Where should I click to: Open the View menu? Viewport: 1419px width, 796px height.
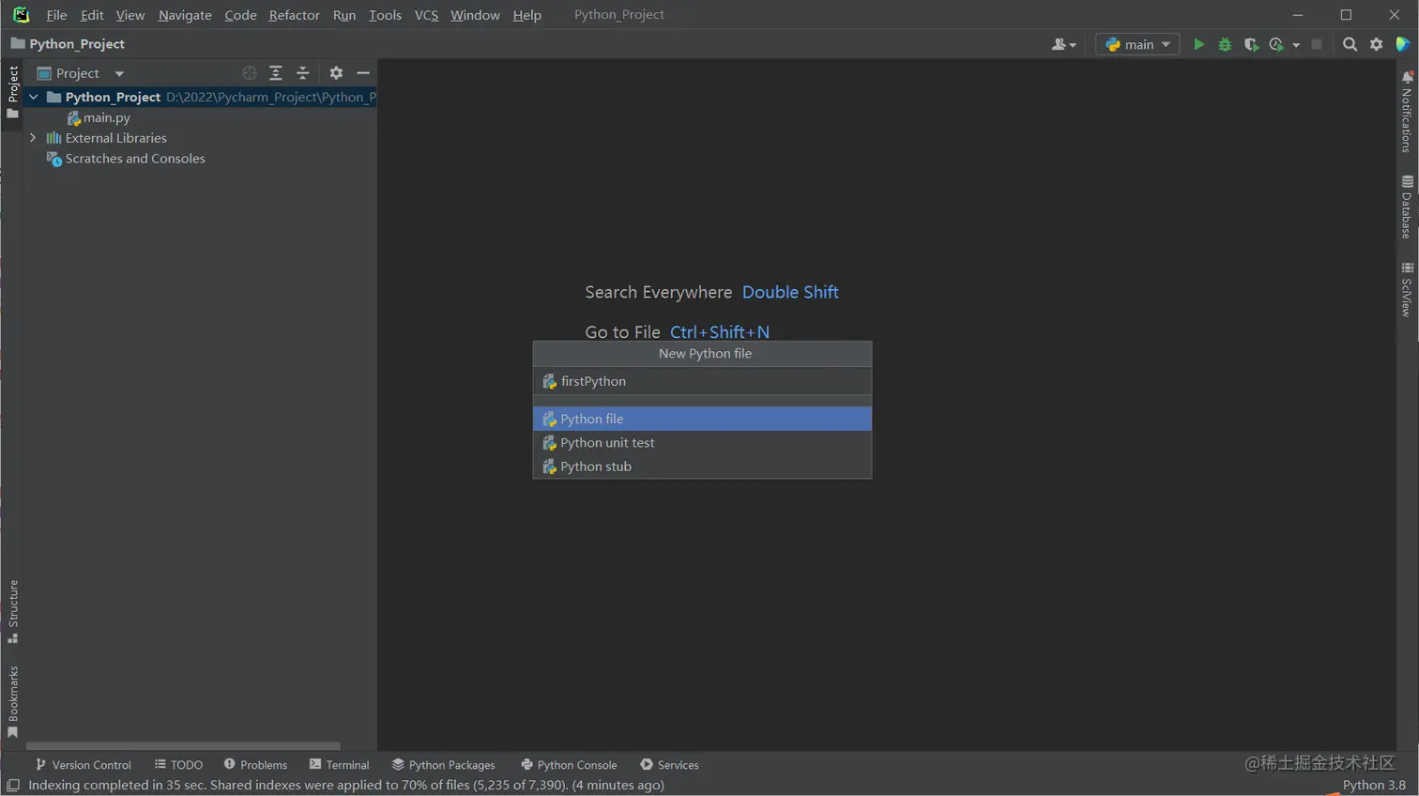pos(130,15)
